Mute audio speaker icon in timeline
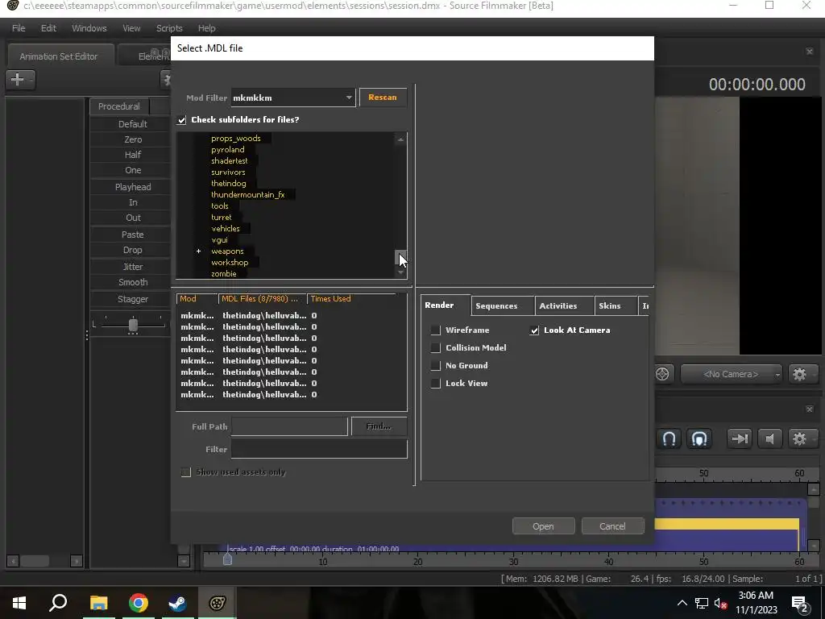 click(x=769, y=438)
